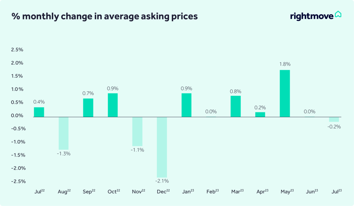
Task: Click the Apr 23 small bar
Action: pyautogui.click(x=260, y=114)
